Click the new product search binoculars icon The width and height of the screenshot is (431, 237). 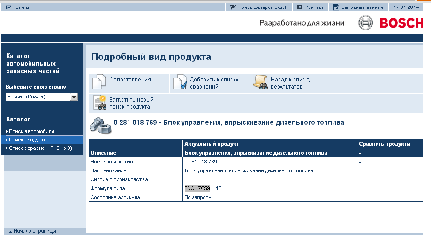(x=100, y=103)
